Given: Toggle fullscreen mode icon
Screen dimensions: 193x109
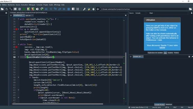Looking at the screenshot, I should point(78,9).
